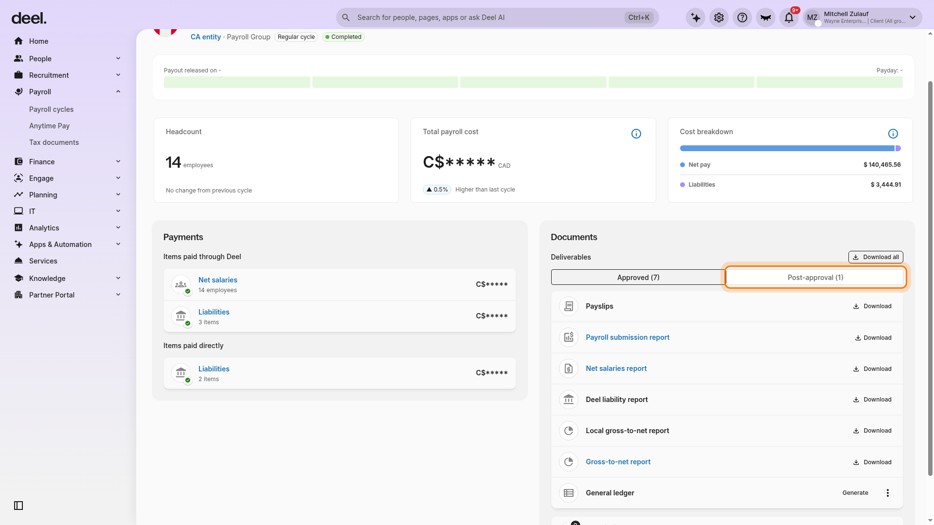Click the Partner Portal building icon
Image resolution: width=934 pixels, height=525 pixels.
coord(18,295)
